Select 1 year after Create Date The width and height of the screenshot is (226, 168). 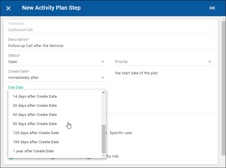click(x=33, y=151)
